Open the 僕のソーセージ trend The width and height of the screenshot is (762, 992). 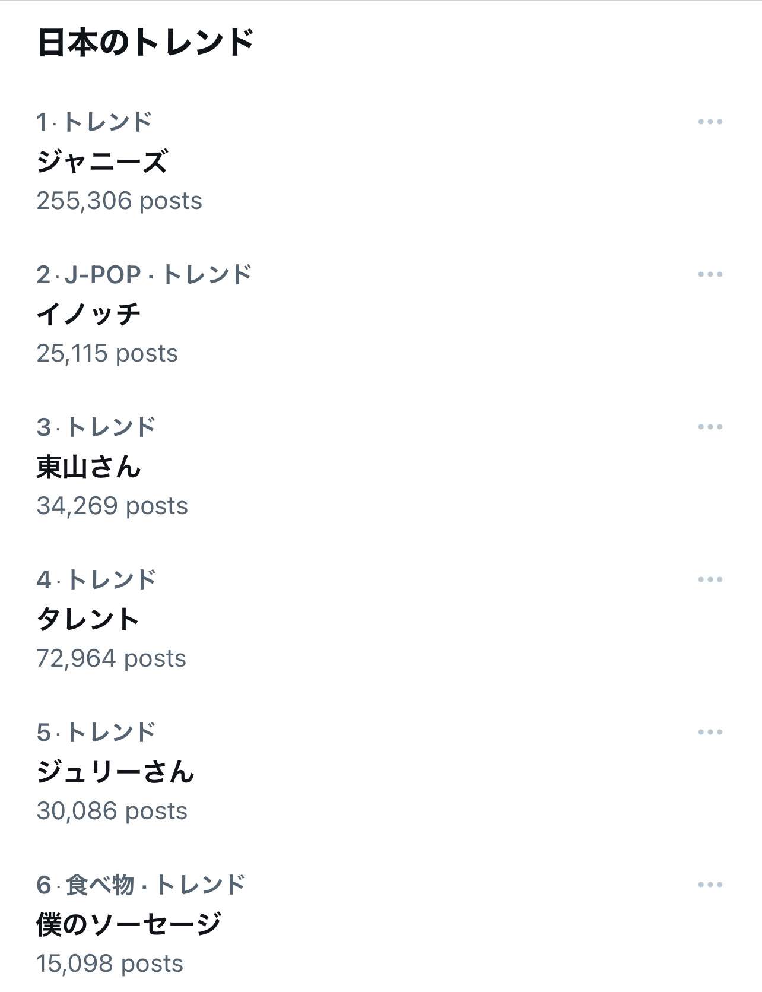coord(129,924)
